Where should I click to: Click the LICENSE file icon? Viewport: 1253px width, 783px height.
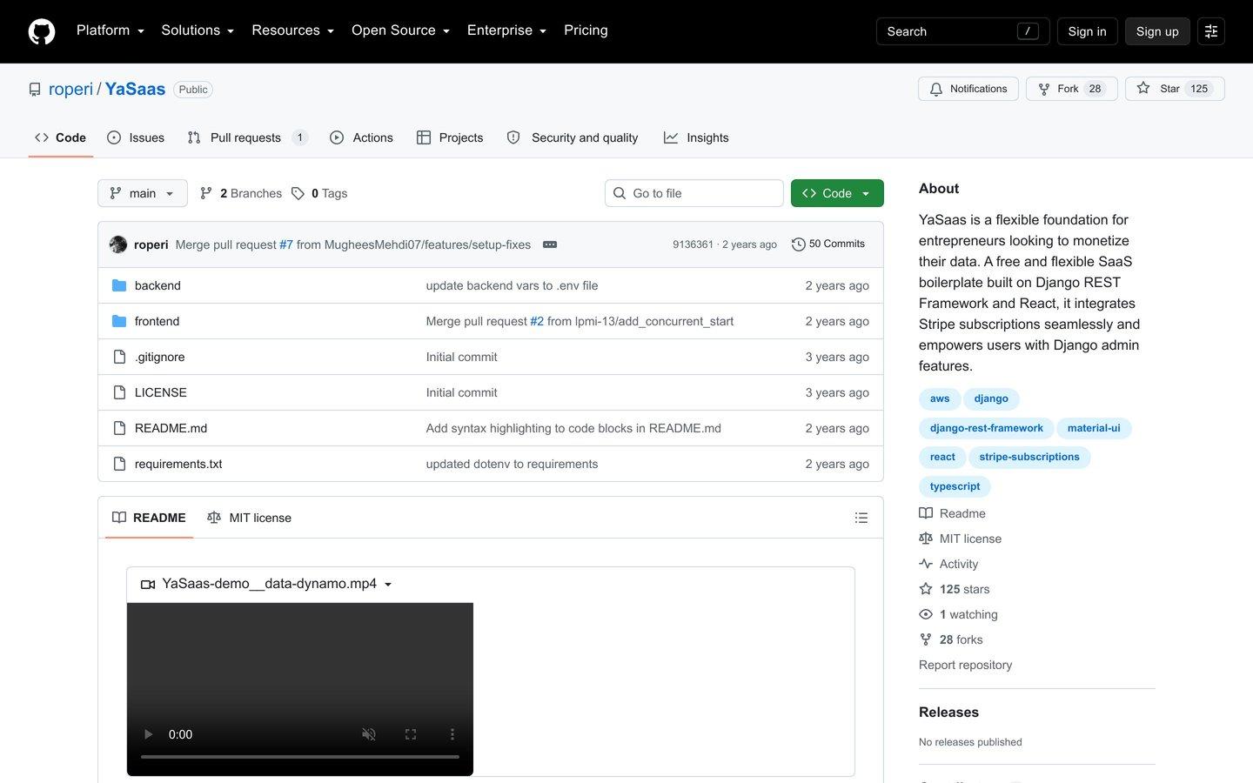coord(119,392)
